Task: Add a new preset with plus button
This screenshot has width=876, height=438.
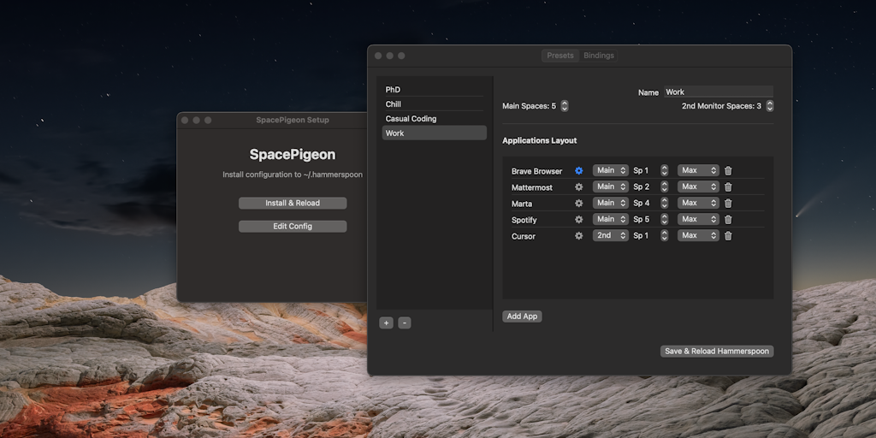Action: pos(387,323)
